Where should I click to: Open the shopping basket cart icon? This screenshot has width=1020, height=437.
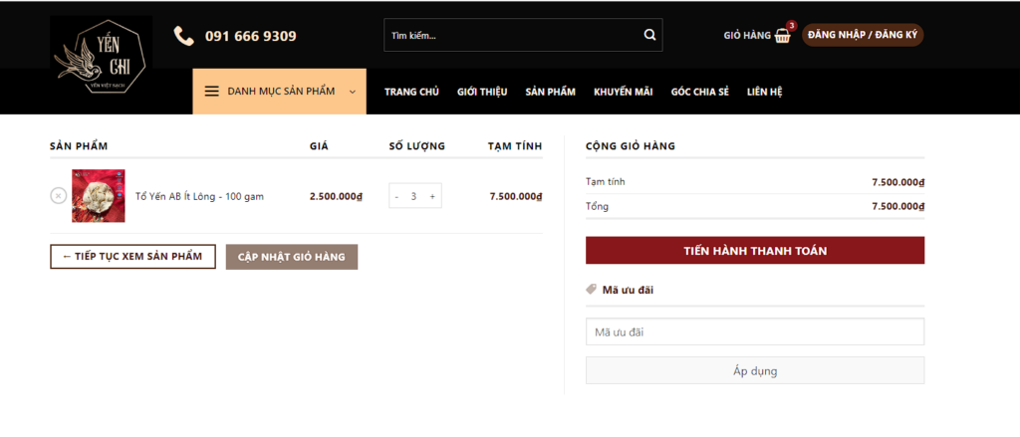[783, 35]
